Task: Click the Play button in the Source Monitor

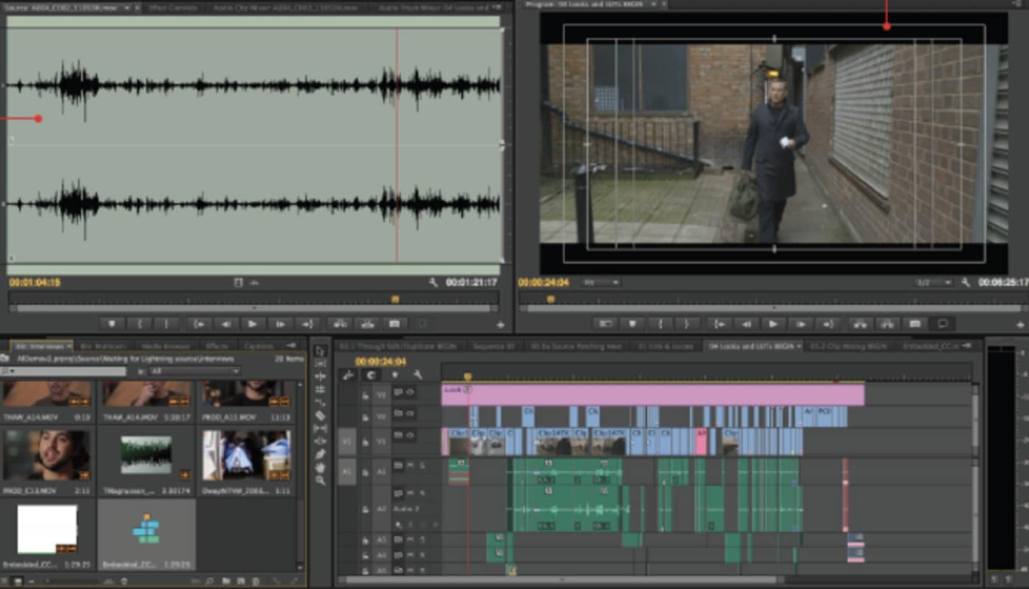Action: [x=251, y=324]
